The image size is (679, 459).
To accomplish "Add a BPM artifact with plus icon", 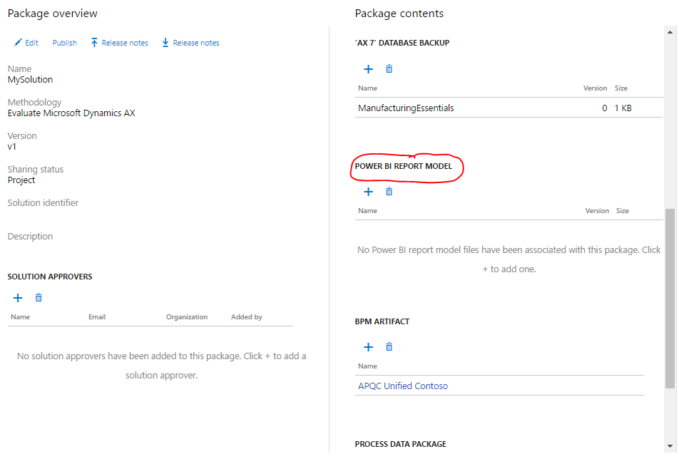I will 368,347.
